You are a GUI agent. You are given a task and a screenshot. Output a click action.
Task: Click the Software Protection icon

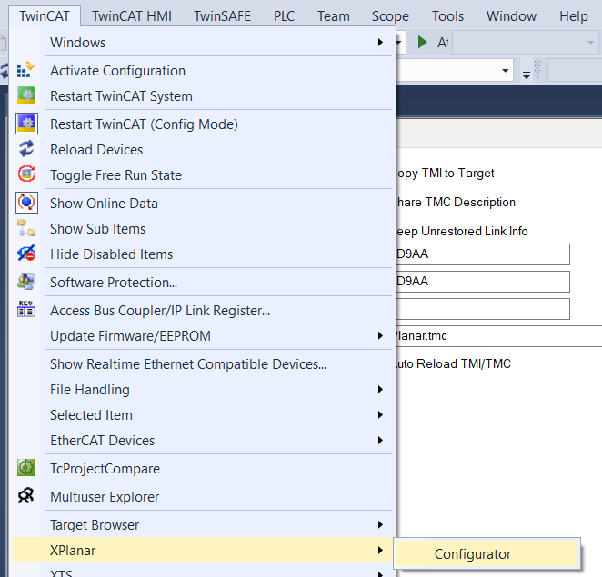pyautogui.click(x=26, y=282)
